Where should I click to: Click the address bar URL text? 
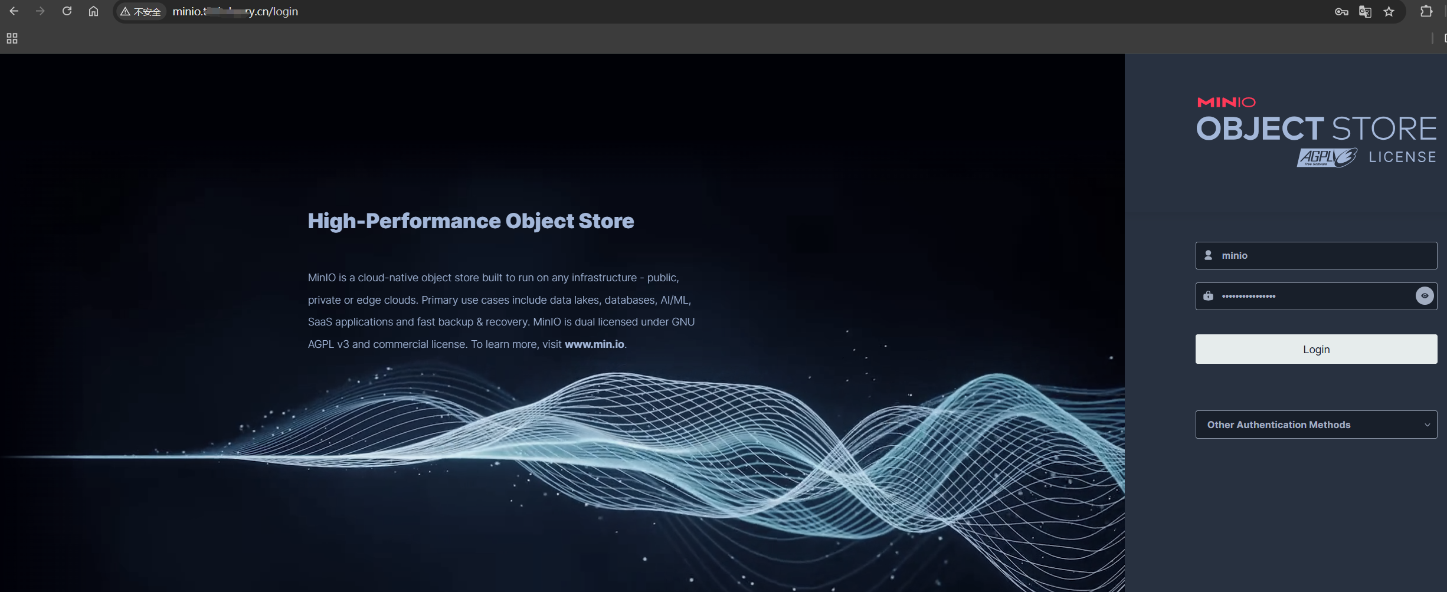pos(235,12)
